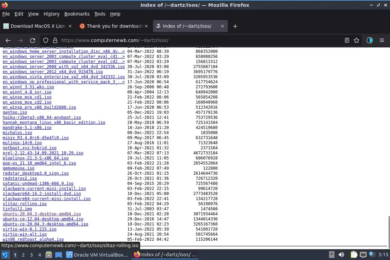Toggle reader view icon

click(347, 40)
